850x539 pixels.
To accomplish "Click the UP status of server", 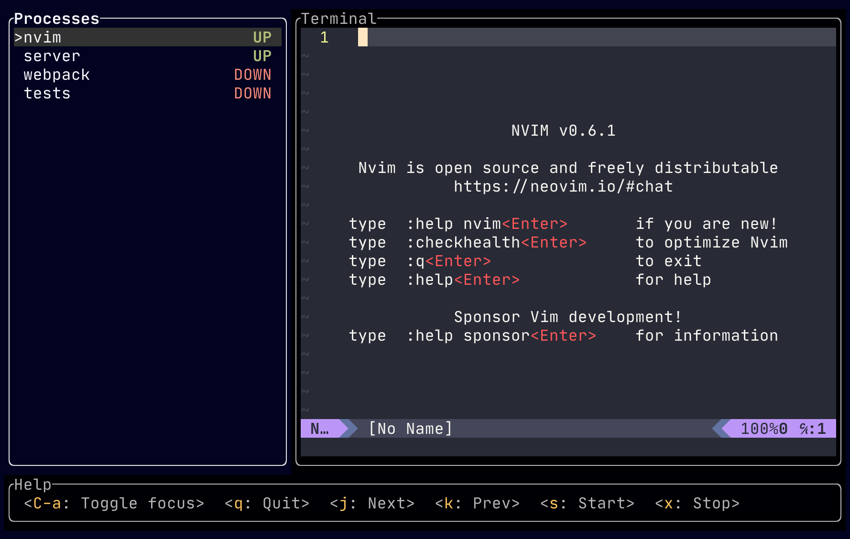I will [x=262, y=56].
